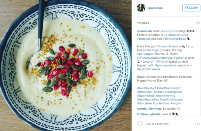This screenshot has height=131, width=201.
Task: Click the 6h post timestamp
Action: [198, 23]
